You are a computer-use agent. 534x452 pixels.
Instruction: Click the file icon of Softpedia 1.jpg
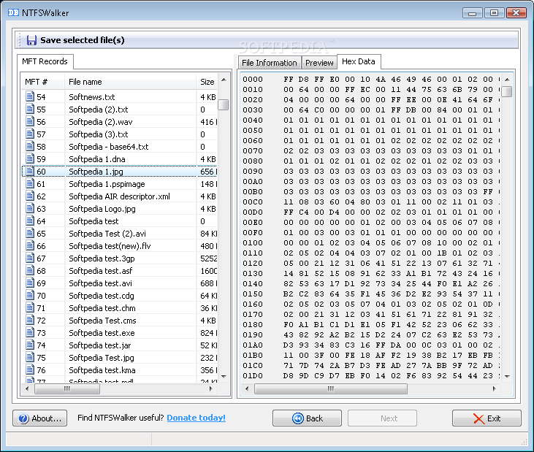[30, 171]
